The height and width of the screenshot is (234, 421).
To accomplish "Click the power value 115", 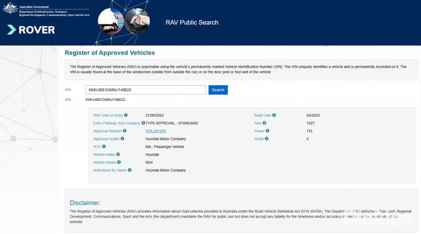I will coord(309,131).
